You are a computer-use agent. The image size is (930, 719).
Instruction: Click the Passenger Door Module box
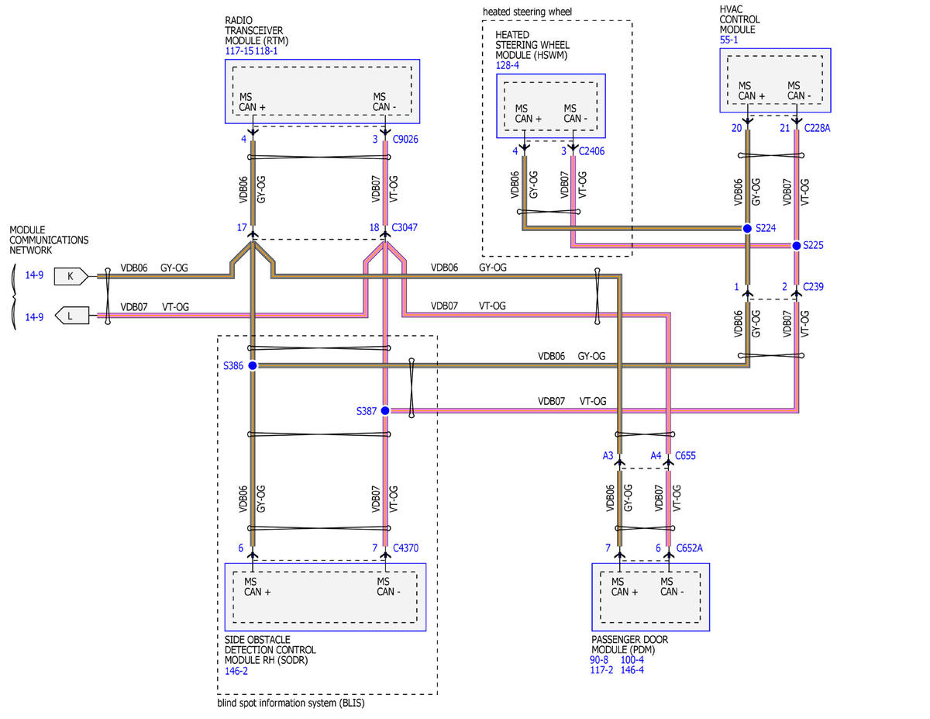pos(650,597)
